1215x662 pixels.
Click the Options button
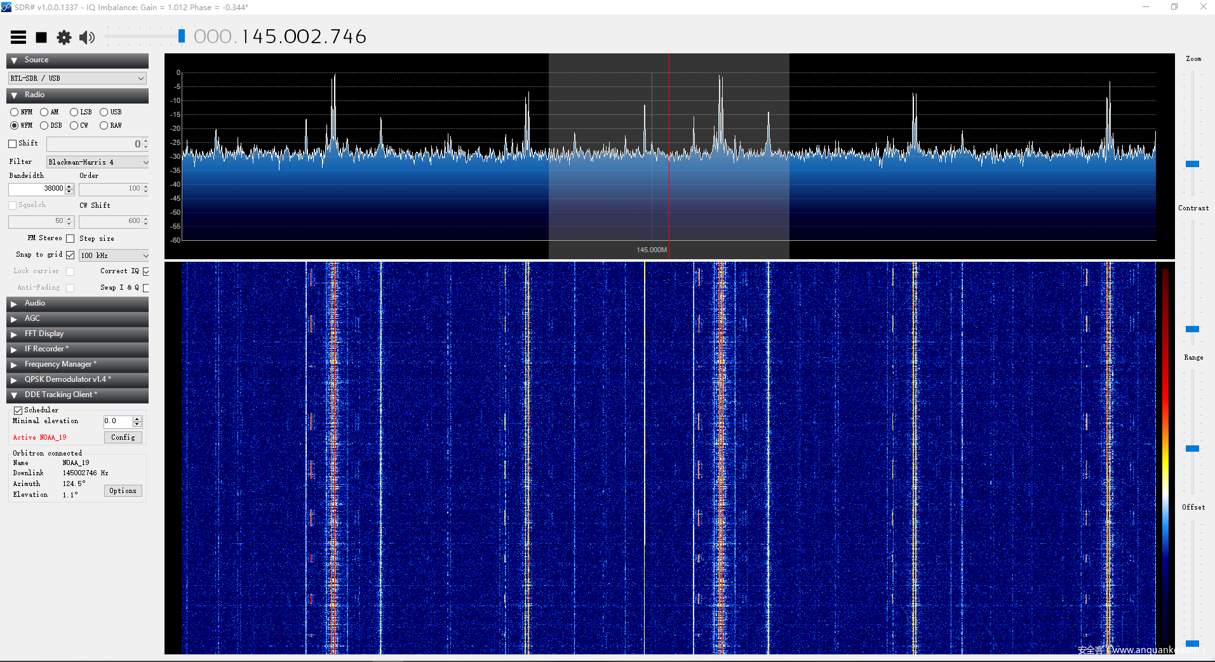click(x=123, y=491)
